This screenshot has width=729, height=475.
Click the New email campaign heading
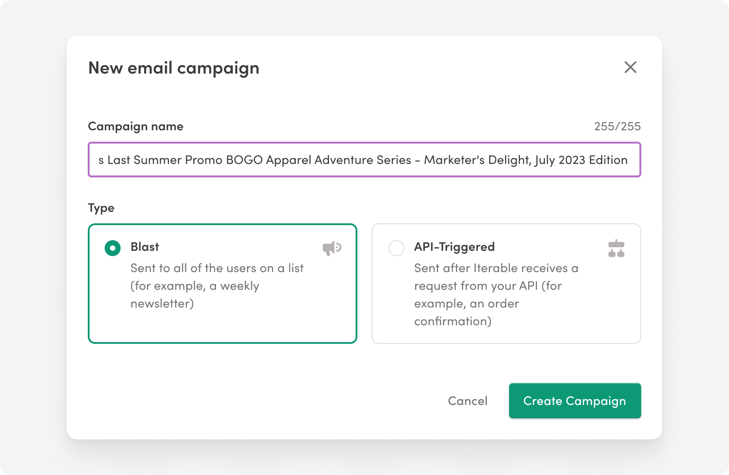point(173,68)
